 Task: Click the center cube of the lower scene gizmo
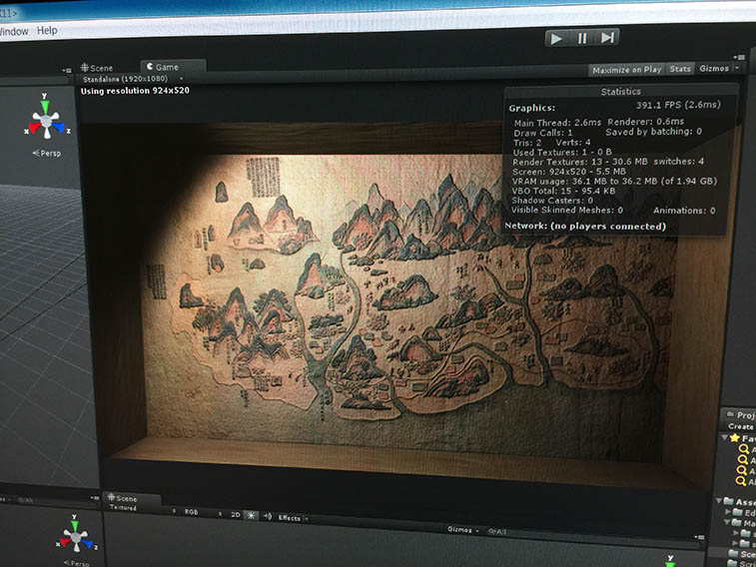coord(76,536)
